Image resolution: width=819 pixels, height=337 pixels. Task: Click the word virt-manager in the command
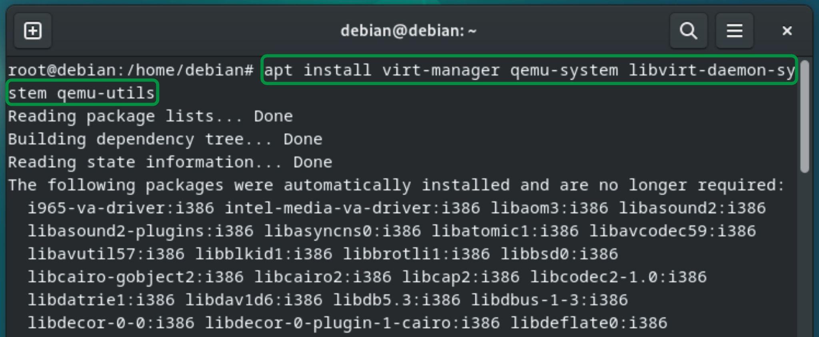pyautogui.click(x=441, y=70)
